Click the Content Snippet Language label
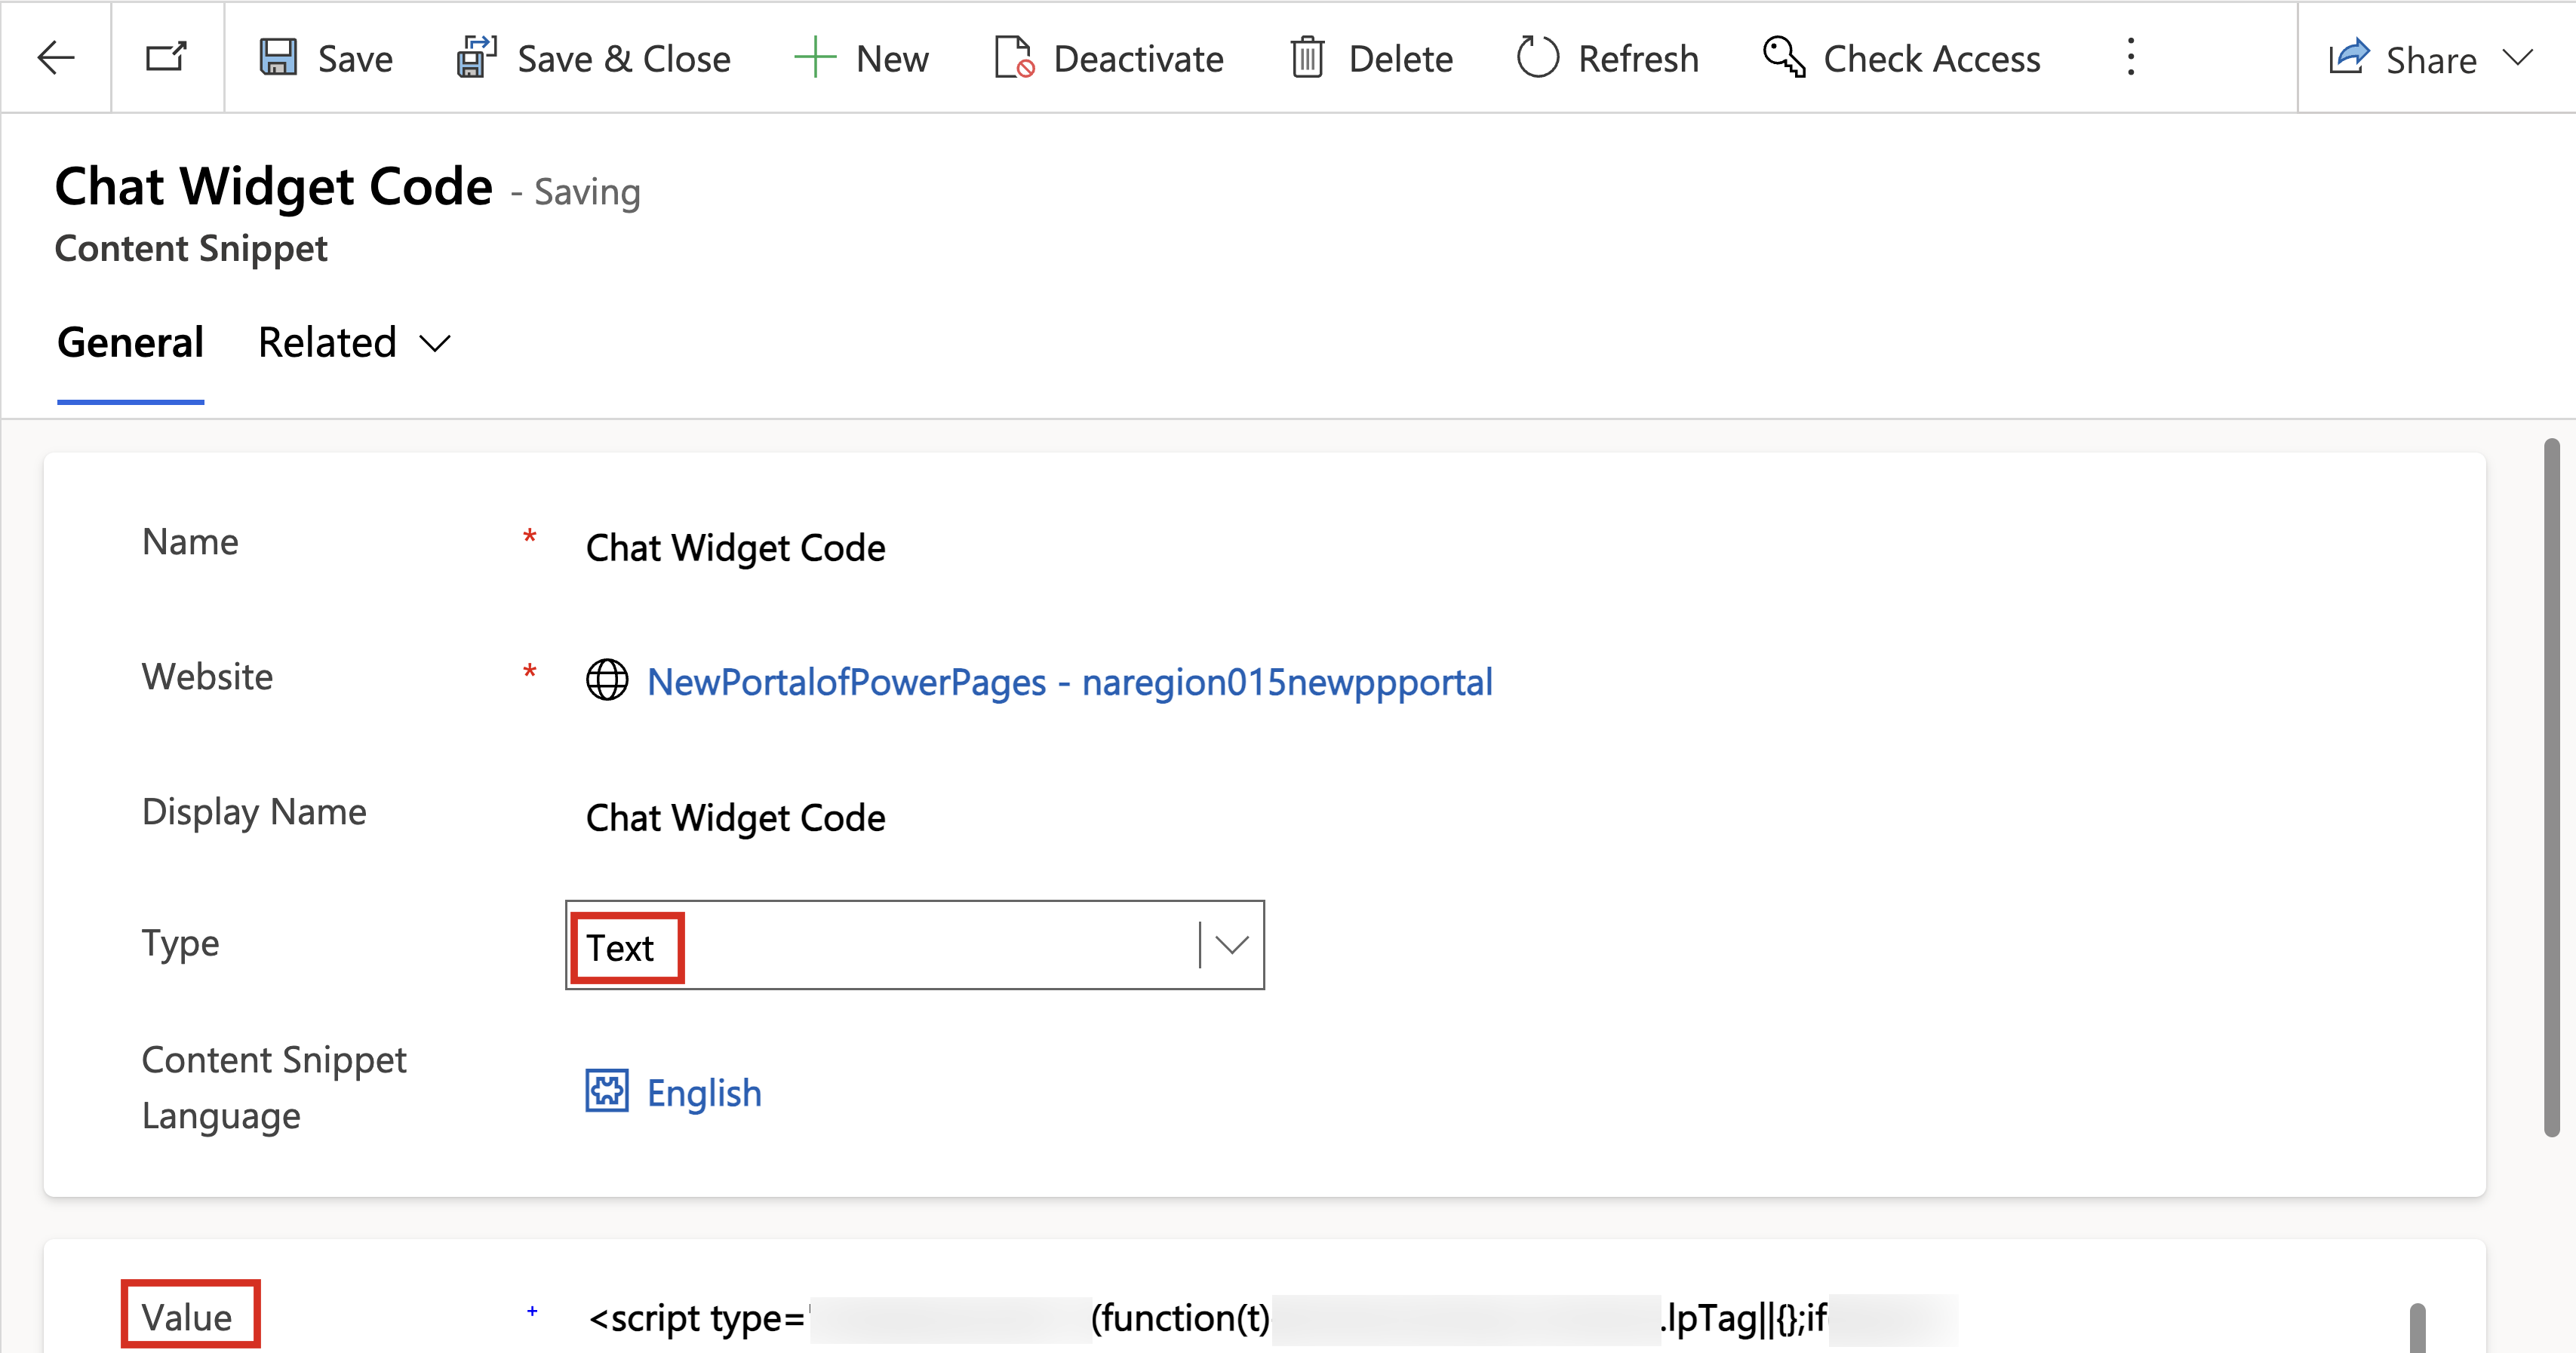Image resolution: width=2576 pixels, height=1353 pixels. (274, 1088)
